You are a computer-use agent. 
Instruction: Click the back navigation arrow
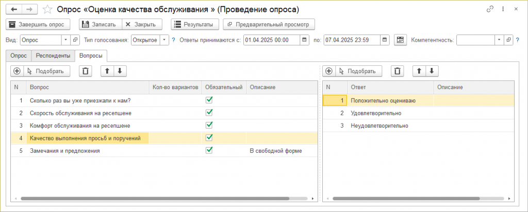point(14,9)
